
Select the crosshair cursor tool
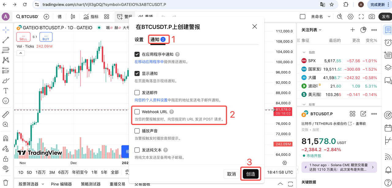tap(6, 30)
